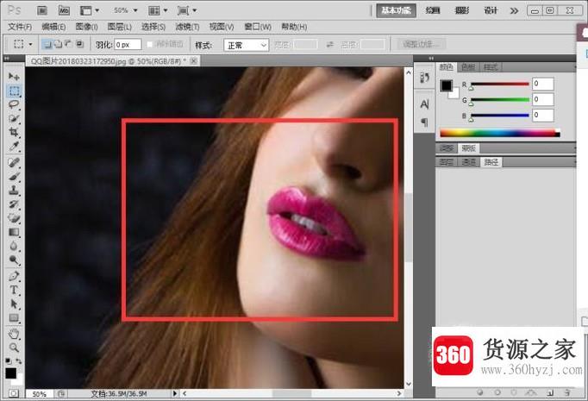
Task: Expand the toolbox using its top arrows
Action: (6, 59)
